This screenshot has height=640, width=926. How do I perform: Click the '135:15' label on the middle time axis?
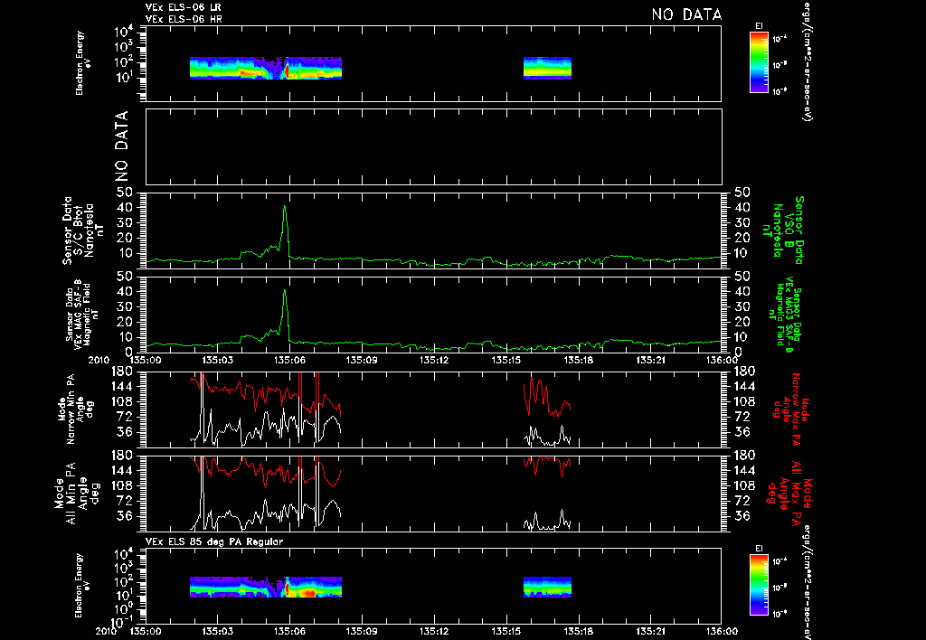click(506, 360)
